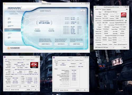Click the Submit Saved button in 3DMark

(76, 44)
